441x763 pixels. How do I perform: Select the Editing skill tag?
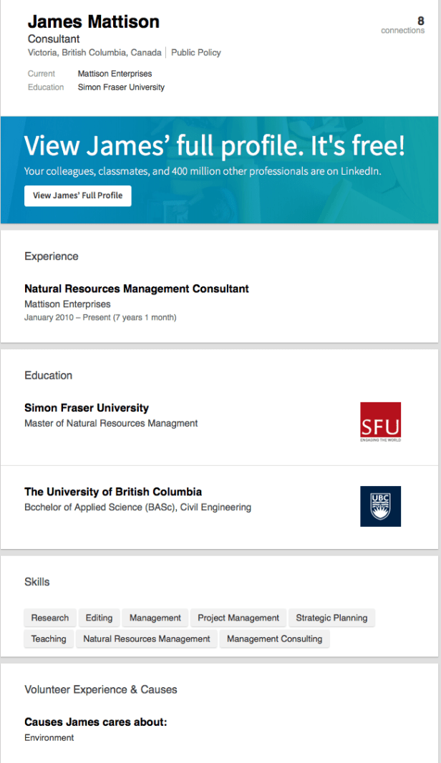click(x=99, y=618)
